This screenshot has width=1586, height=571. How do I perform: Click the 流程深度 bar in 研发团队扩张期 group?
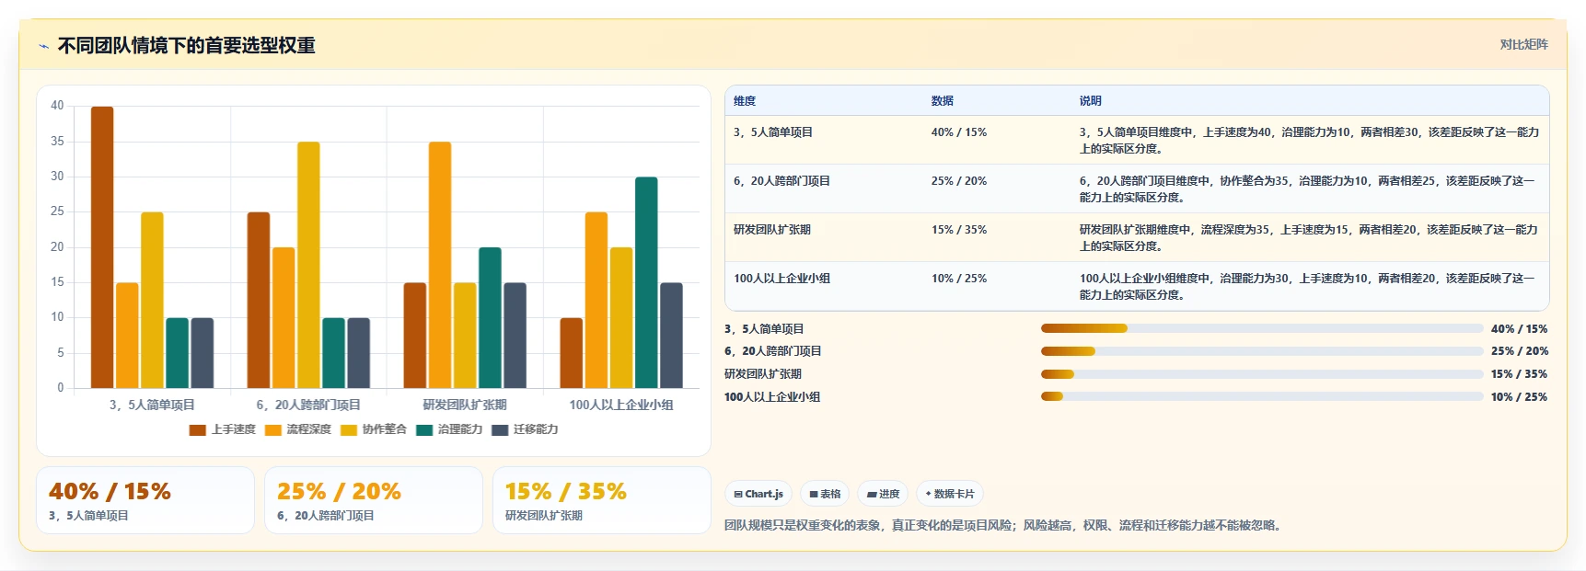tap(440, 265)
